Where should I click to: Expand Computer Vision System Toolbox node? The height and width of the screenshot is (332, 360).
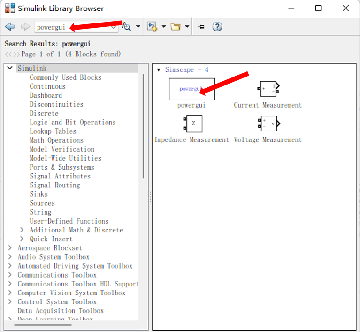pos(10,293)
